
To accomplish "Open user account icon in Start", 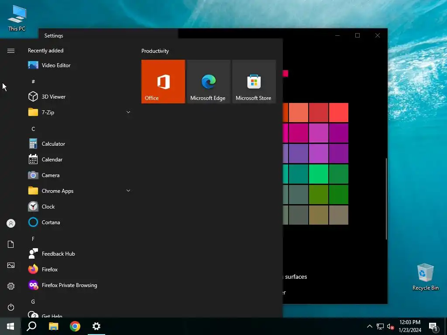I will tap(11, 223).
